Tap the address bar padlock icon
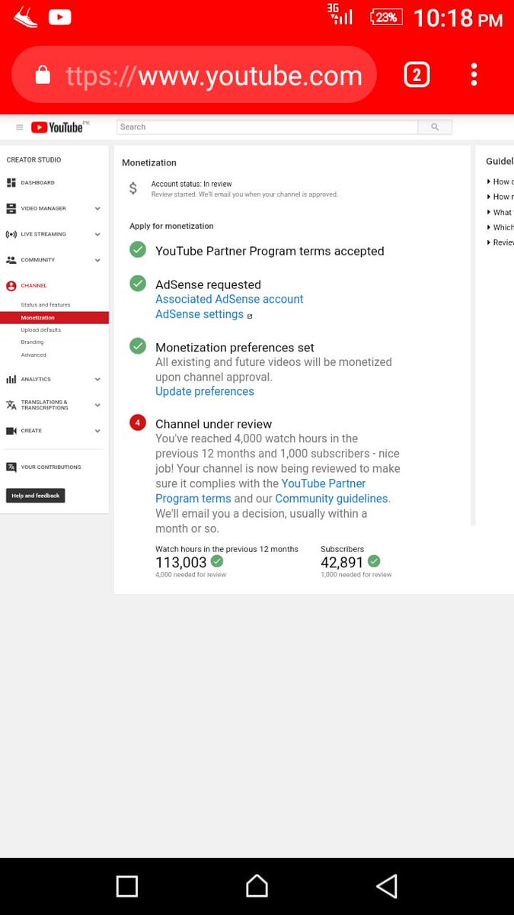Viewport: 514px width, 915px height. click(43, 75)
